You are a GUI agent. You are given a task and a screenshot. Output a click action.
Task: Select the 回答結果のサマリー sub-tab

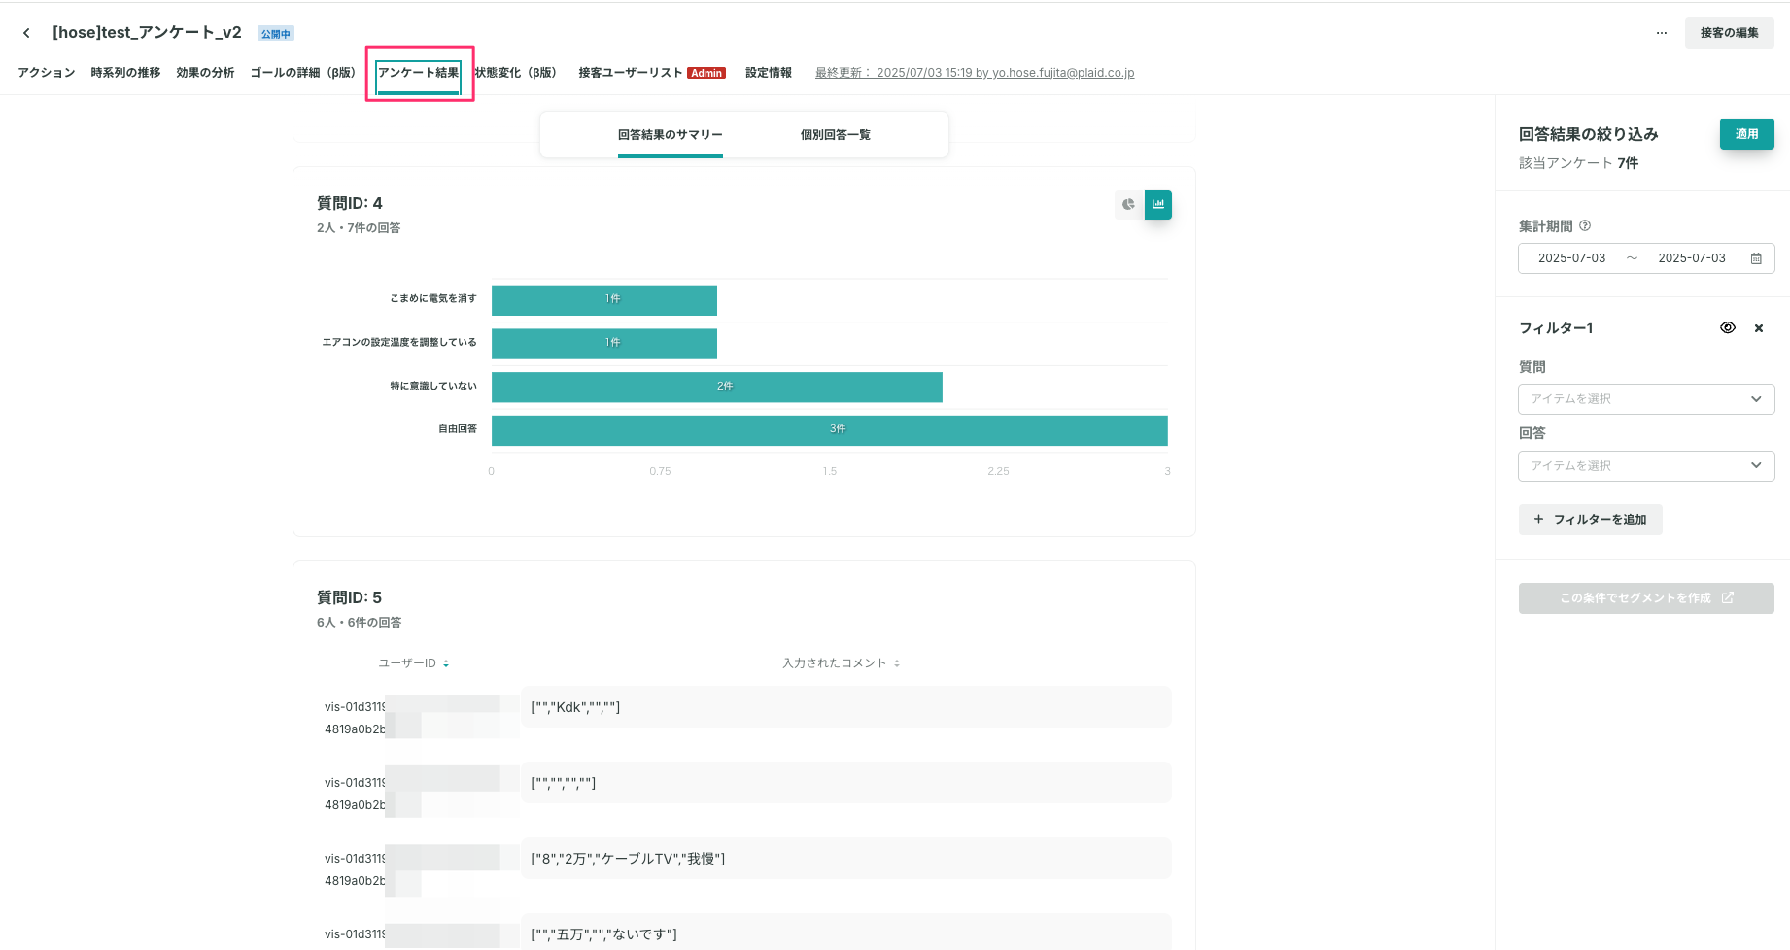pyautogui.click(x=671, y=135)
